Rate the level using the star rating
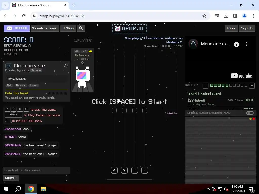 tap(57, 93)
